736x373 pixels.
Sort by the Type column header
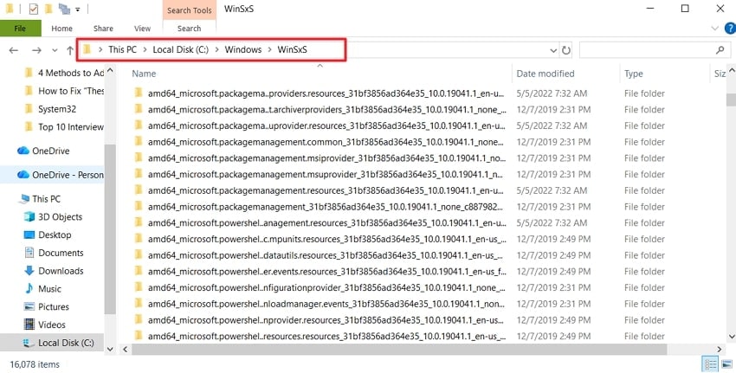pyautogui.click(x=633, y=74)
